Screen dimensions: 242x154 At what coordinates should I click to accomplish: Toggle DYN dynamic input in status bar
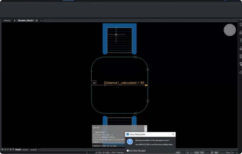202,152
